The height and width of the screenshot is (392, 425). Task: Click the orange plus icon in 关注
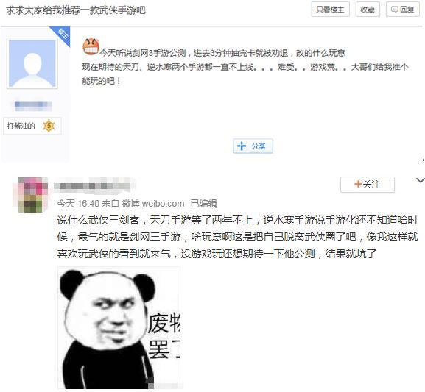[358, 184]
